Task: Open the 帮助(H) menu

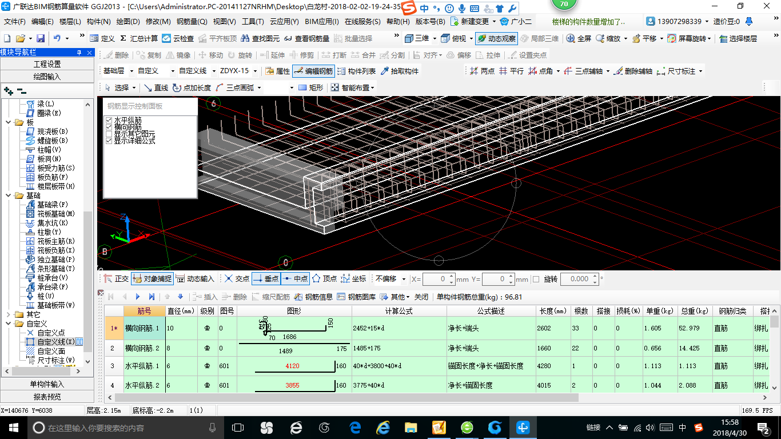Action: [398, 22]
